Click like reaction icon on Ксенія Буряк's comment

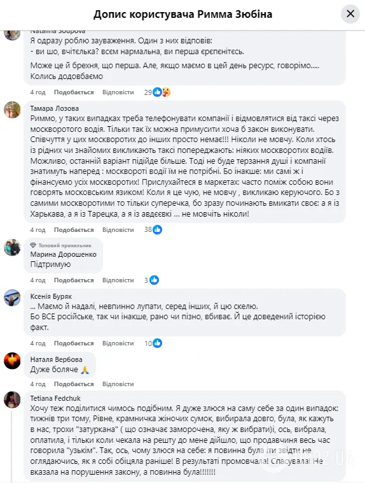pyautogui.click(x=158, y=343)
